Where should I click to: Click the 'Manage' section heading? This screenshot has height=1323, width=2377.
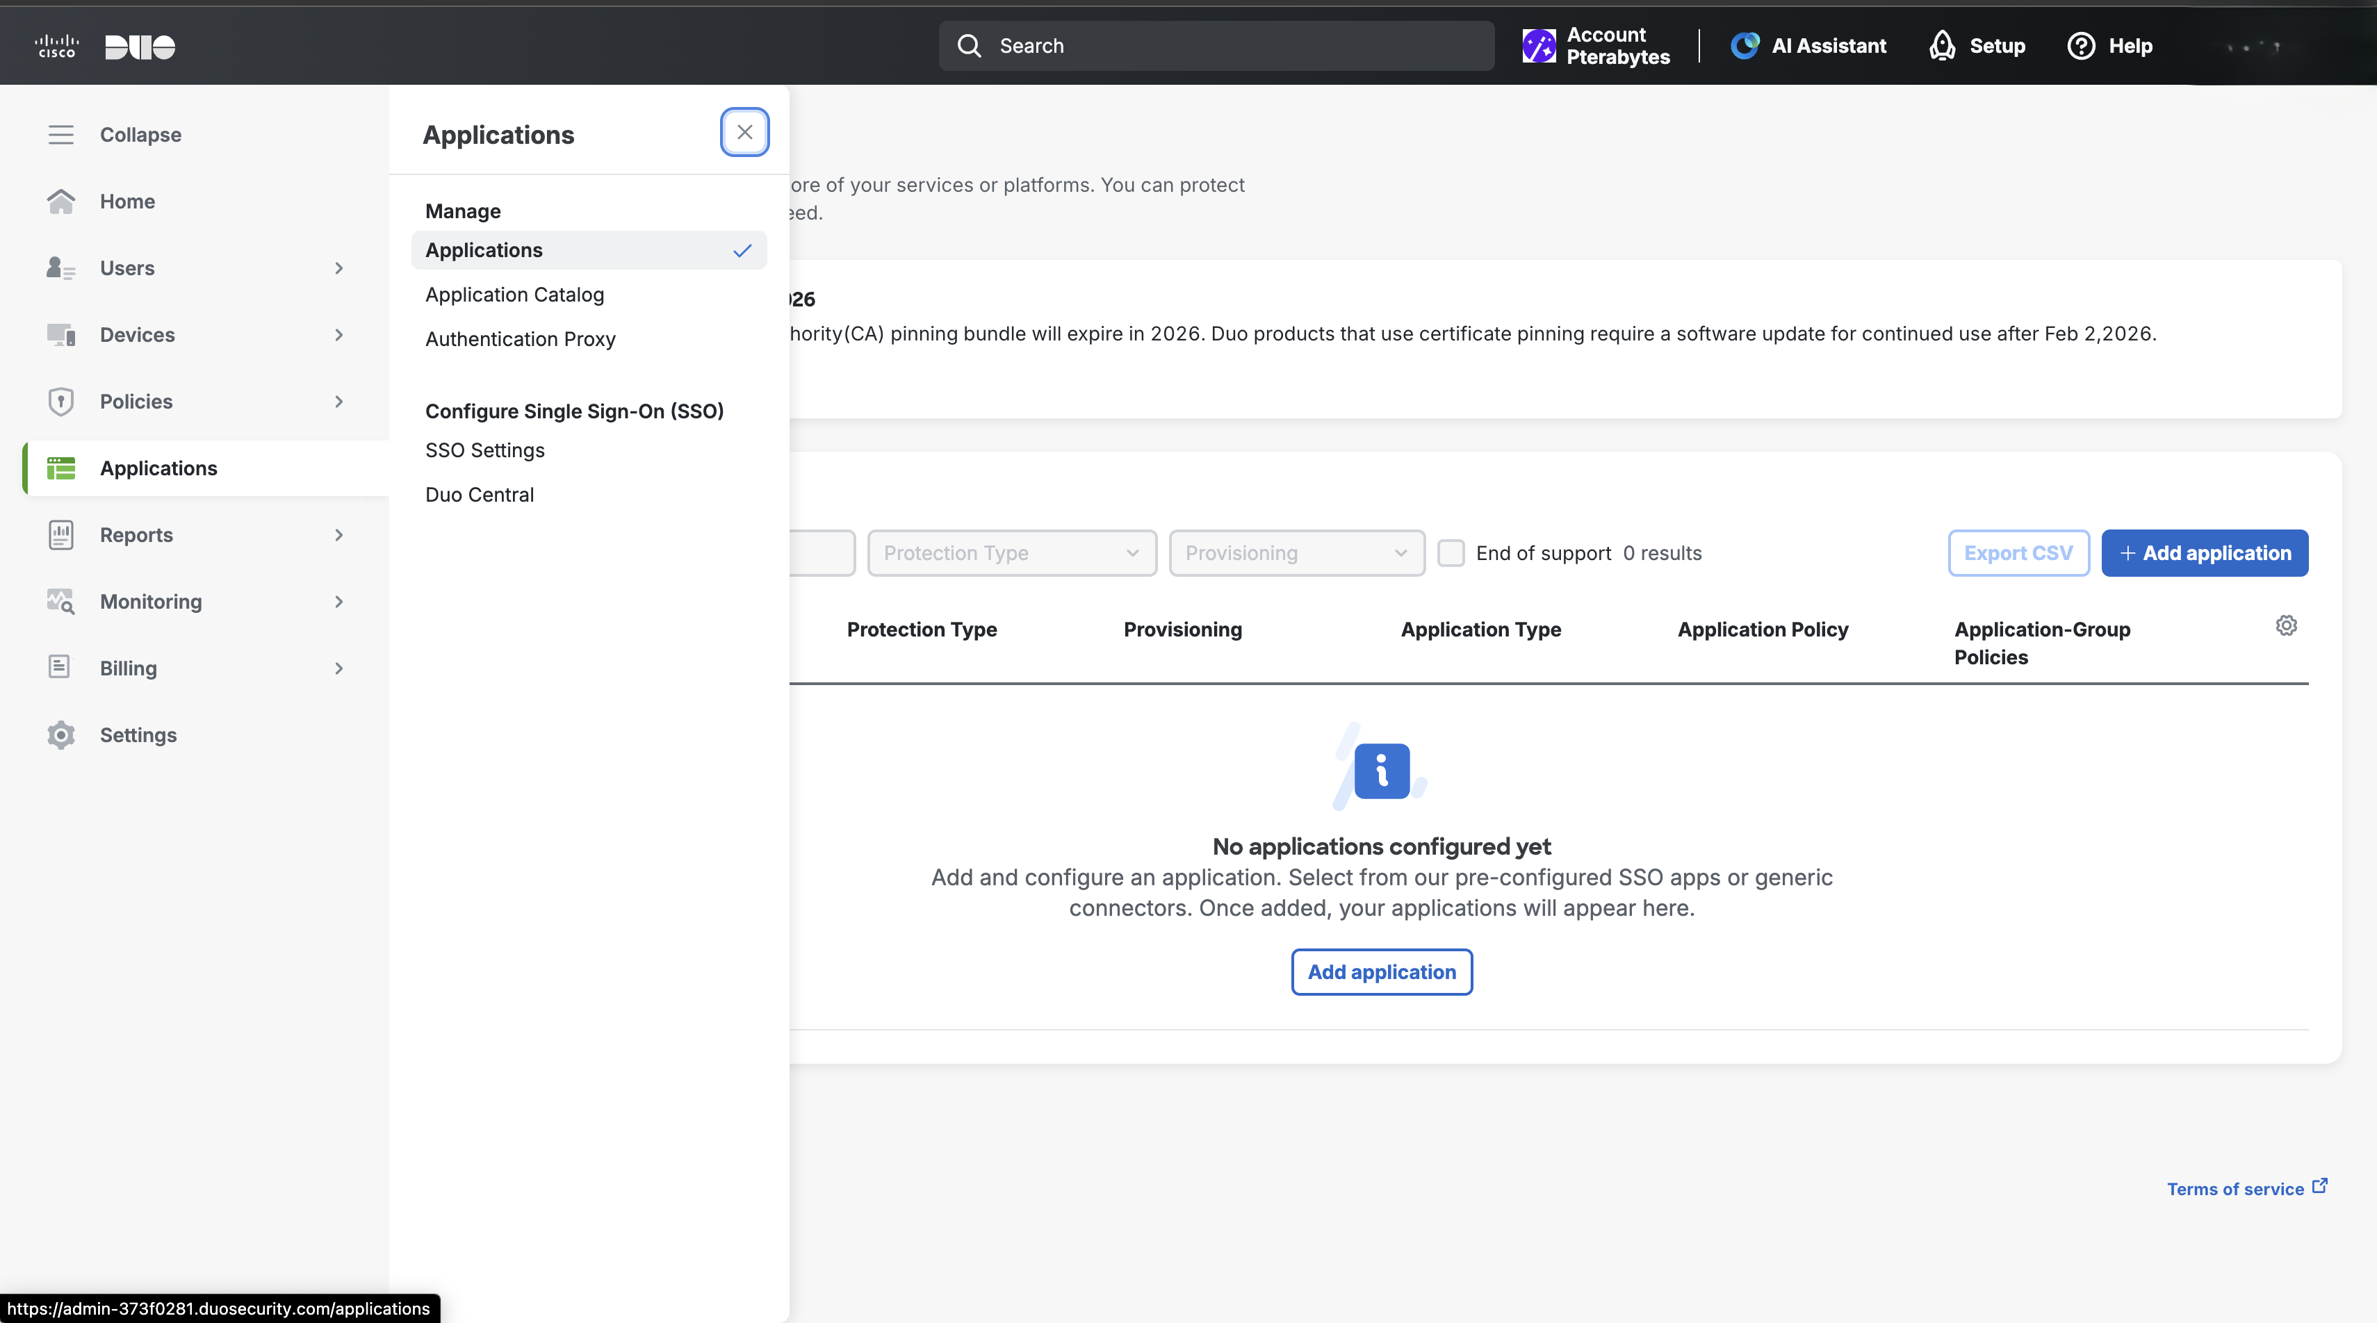pos(463,211)
